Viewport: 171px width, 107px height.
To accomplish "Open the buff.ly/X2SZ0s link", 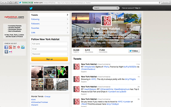I will tap(130, 67).
